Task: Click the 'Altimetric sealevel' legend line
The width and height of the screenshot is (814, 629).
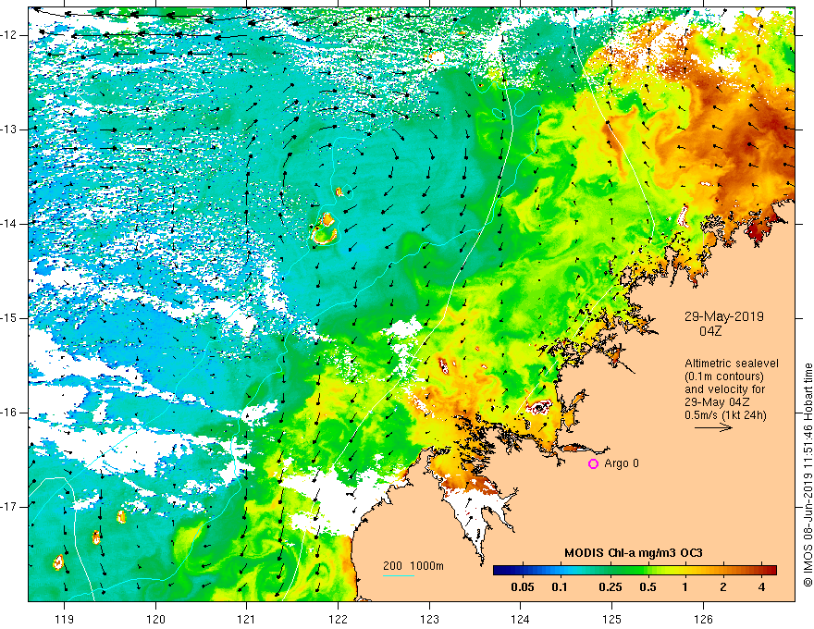Action: 732,364
